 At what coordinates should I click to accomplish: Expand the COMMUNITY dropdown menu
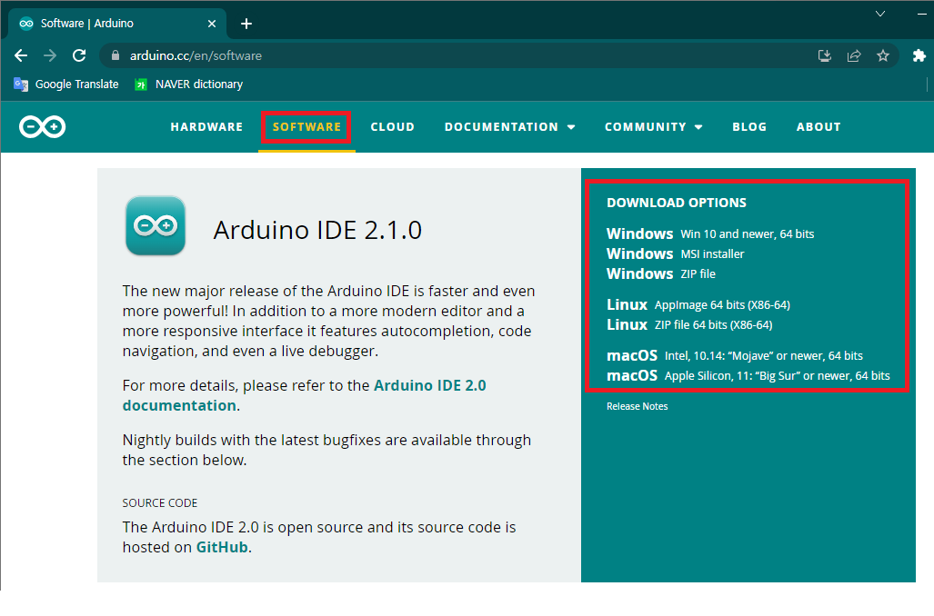pyautogui.click(x=654, y=127)
